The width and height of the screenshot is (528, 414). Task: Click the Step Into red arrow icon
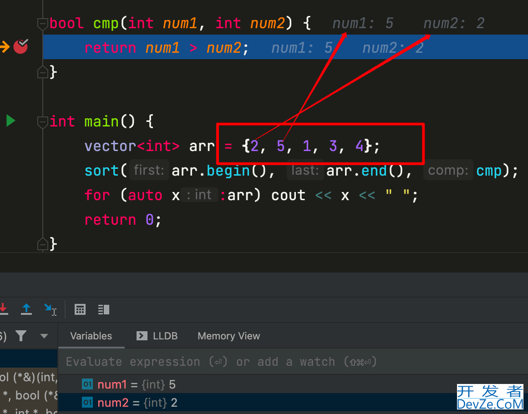[3, 309]
